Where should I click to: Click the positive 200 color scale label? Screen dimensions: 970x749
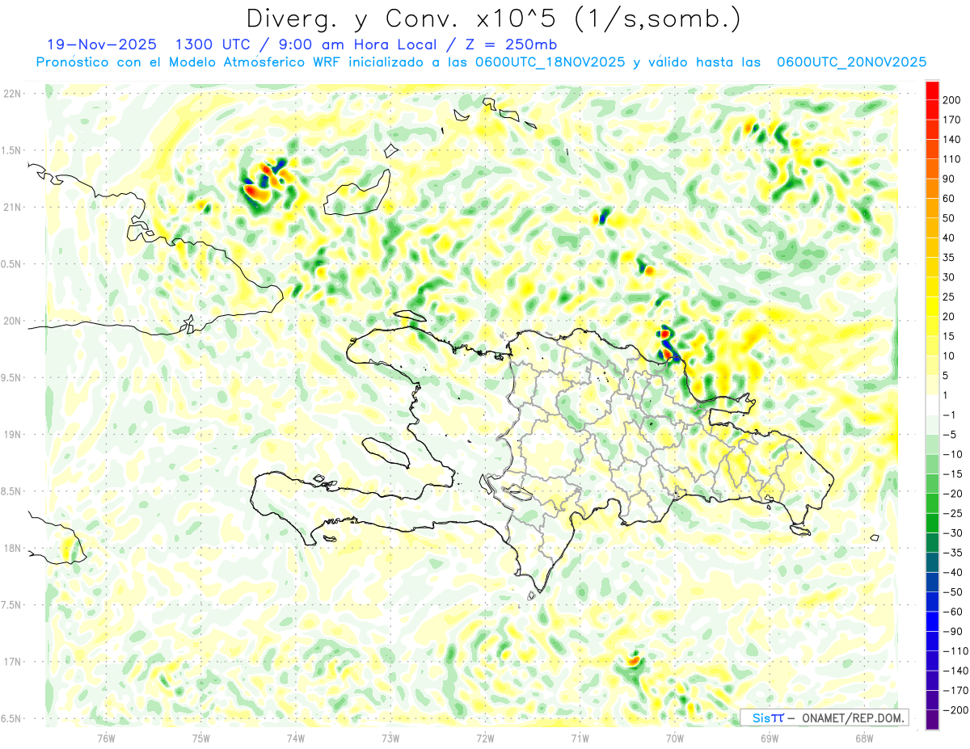coord(952,100)
